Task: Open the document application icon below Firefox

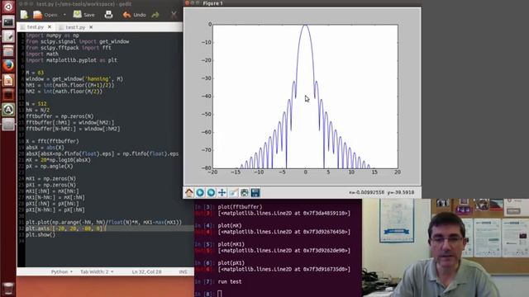Action: click(8, 80)
